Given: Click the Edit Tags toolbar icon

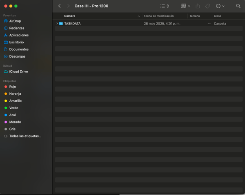Looking at the screenshot, I should pyautogui.click(x=207, y=6).
